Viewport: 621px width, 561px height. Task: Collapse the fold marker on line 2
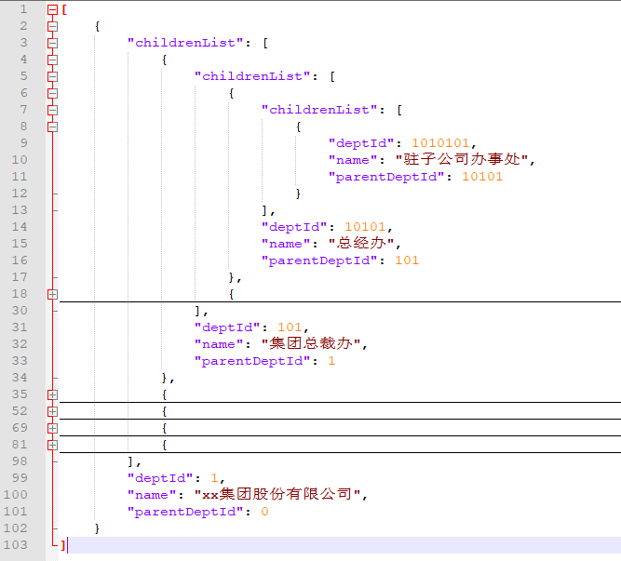[x=52, y=26]
